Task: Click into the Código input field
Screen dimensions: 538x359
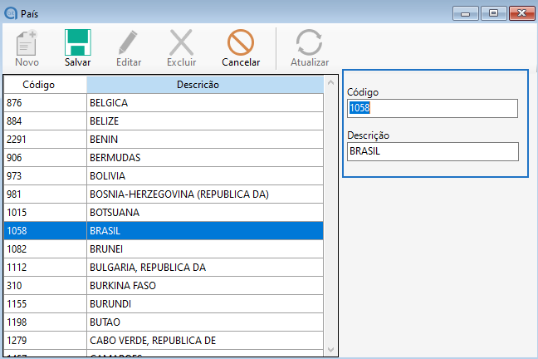Action: click(x=432, y=108)
